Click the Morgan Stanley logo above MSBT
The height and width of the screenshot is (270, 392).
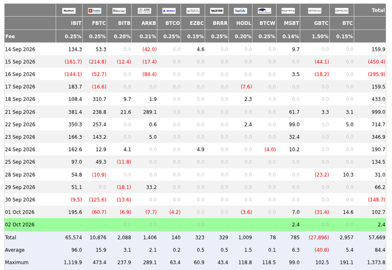[288, 11]
